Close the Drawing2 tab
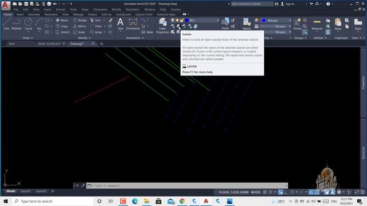 [93, 43]
